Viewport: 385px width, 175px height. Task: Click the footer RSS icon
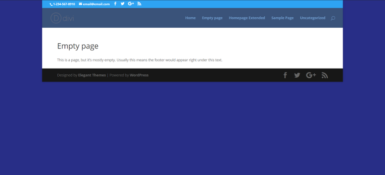pyautogui.click(x=324, y=75)
